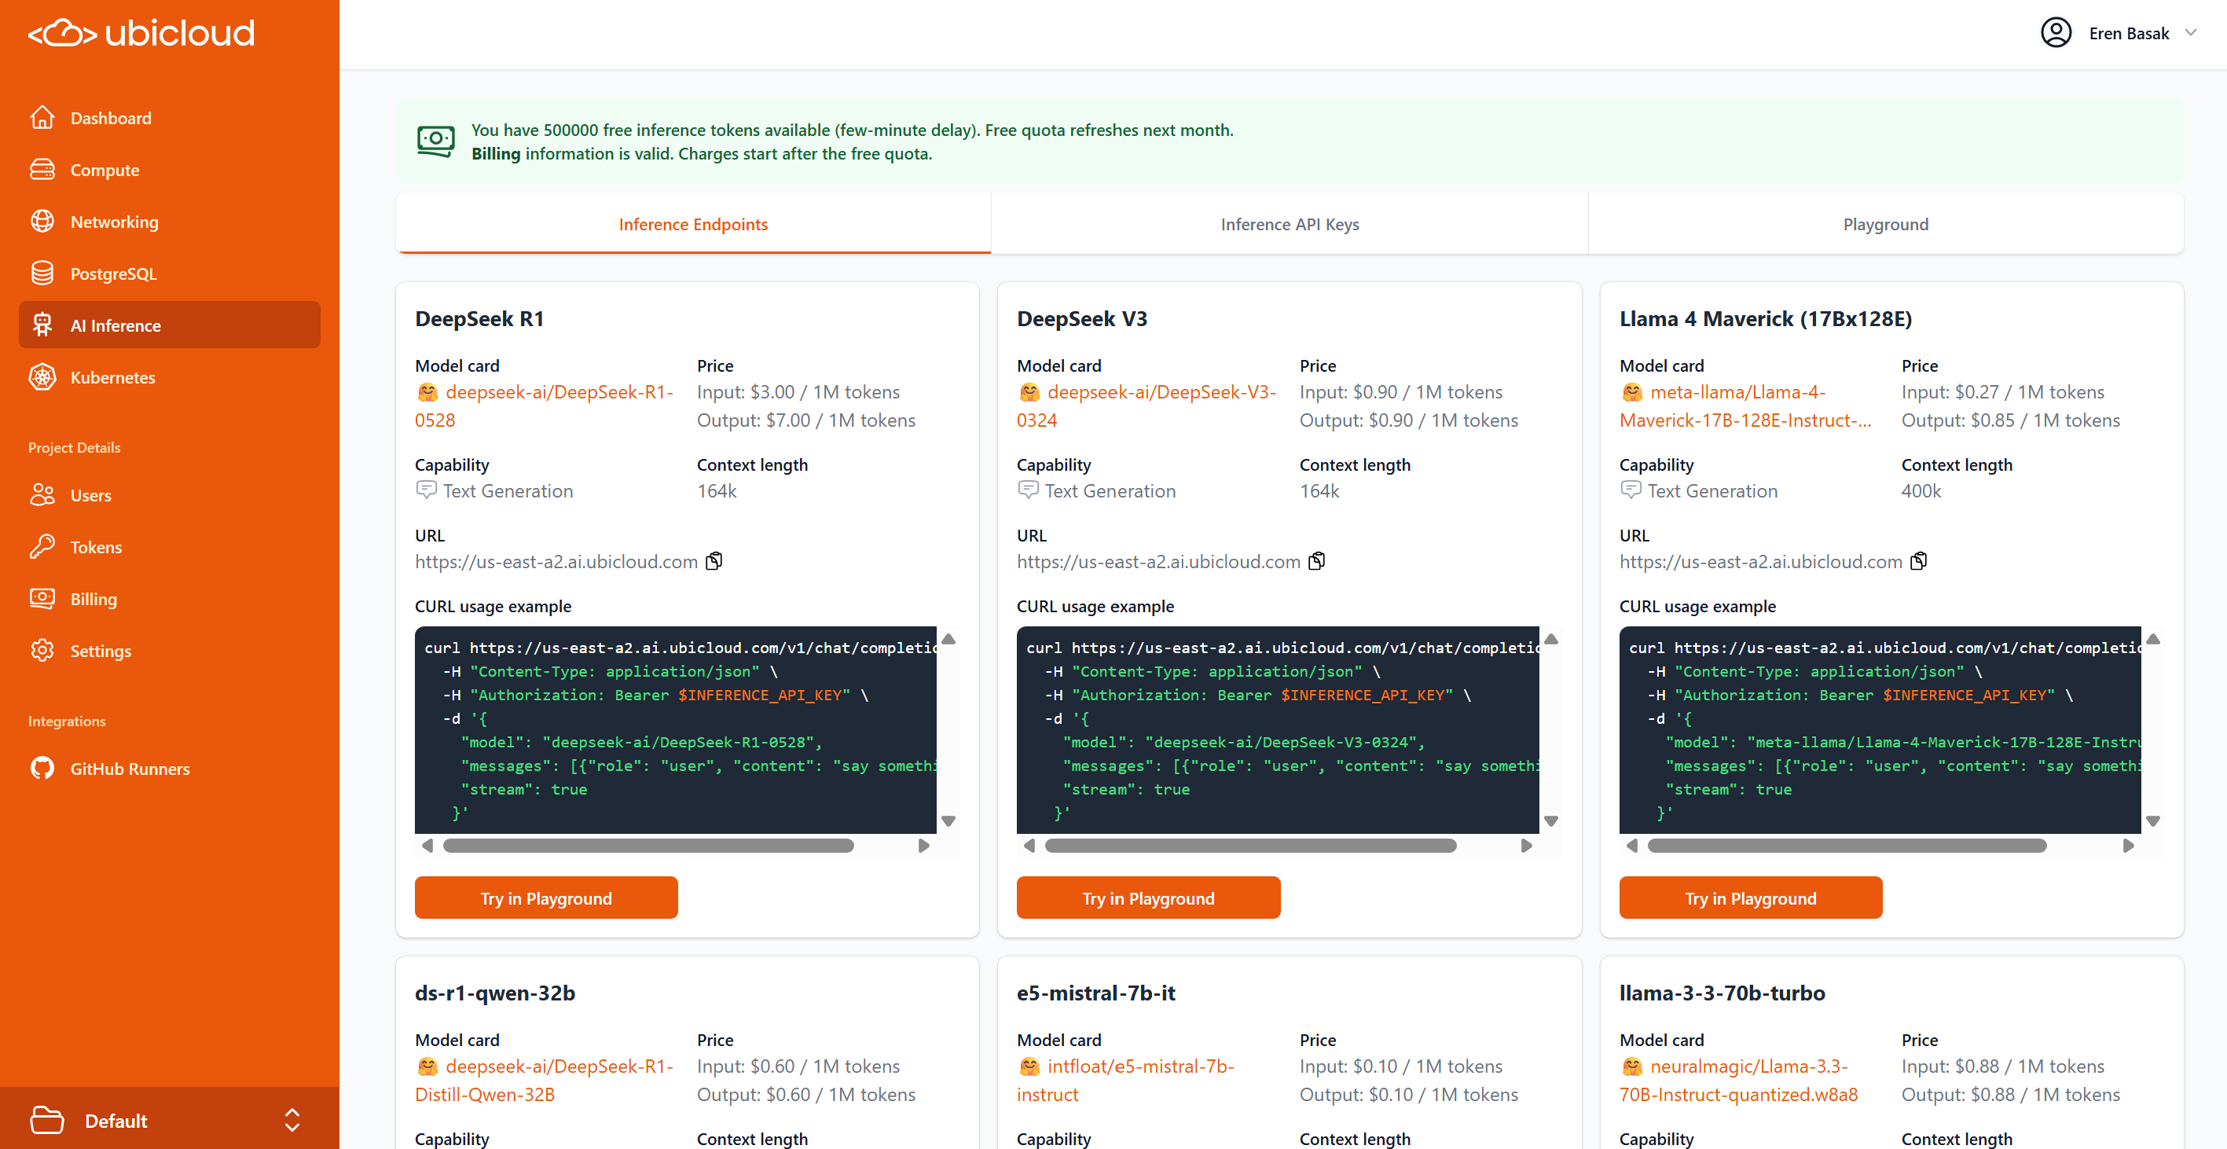Copy the DeepSeek V3 endpoint URL
The width and height of the screenshot is (2227, 1149).
pyautogui.click(x=1315, y=561)
